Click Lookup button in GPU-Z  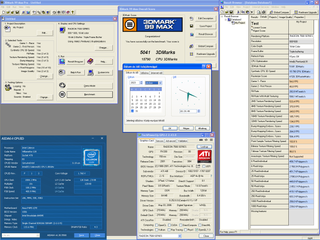(x=204, y=147)
